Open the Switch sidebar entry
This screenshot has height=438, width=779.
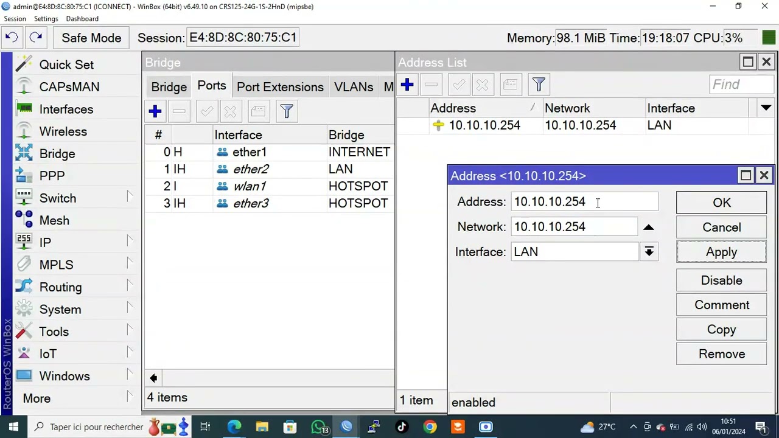[x=58, y=198]
